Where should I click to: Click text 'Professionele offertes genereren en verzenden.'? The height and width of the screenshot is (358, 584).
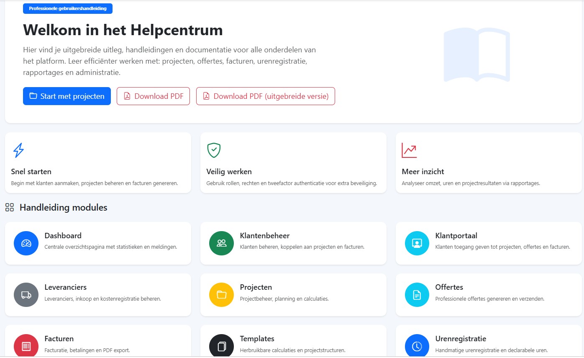490,299
